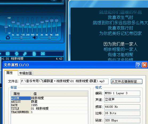The height and width of the screenshot is (124, 148).
Task: Click the help question mark button
Action: tap(138, 65)
